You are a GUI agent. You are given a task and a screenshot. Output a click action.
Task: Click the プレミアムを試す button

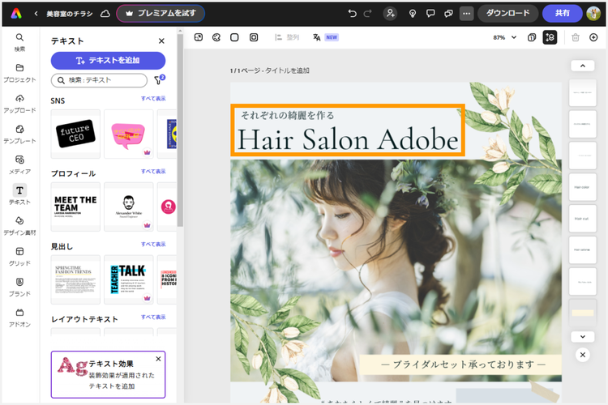coord(161,13)
